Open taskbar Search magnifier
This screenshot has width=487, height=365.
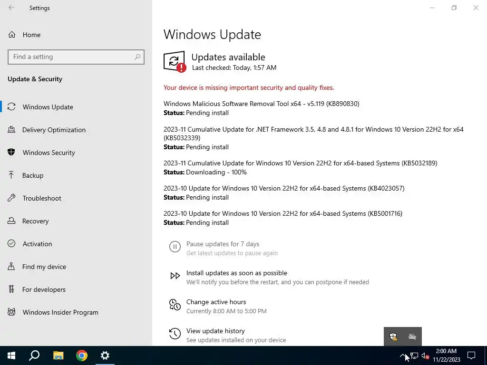coord(34,355)
